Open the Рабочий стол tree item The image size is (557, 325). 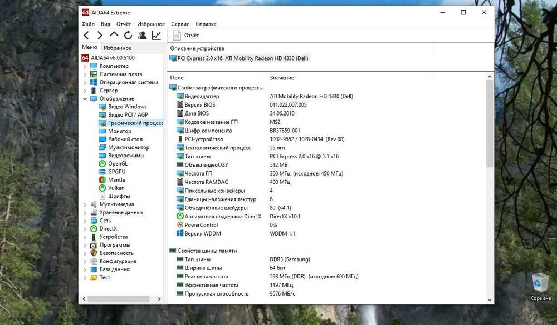pyautogui.click(x=125, y=139)
